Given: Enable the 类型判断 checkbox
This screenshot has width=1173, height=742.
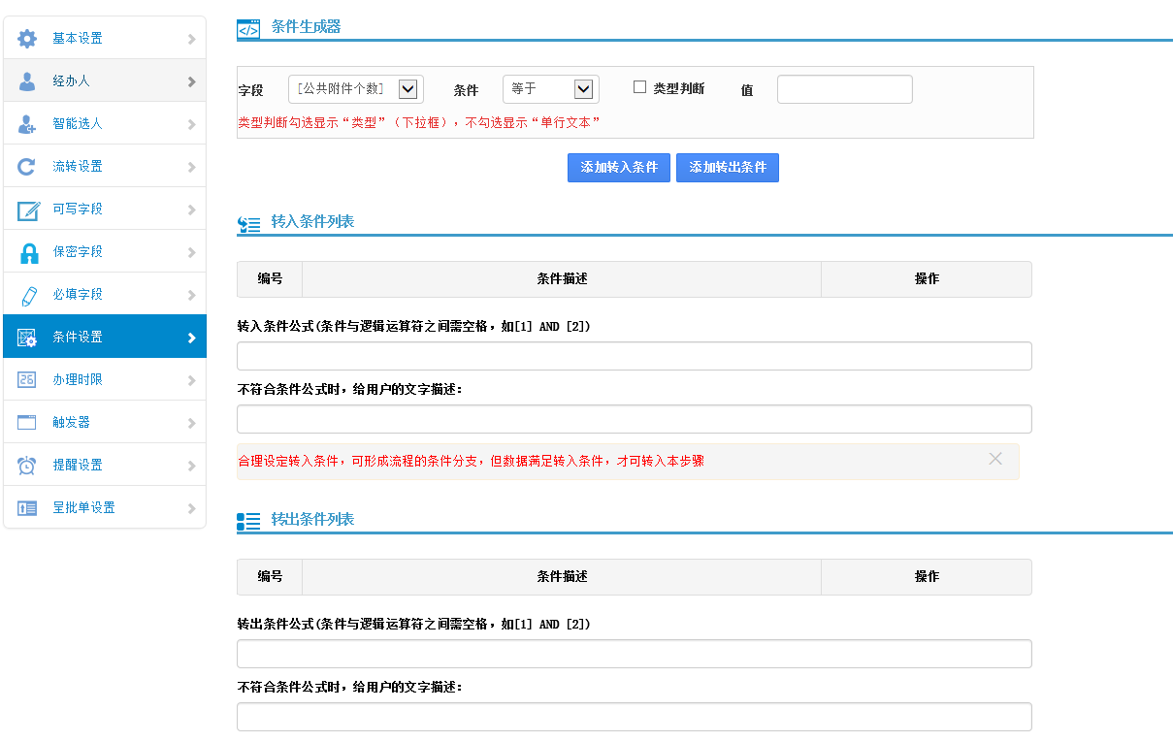Looking at the screenshot, I should (x=639, y=87).
